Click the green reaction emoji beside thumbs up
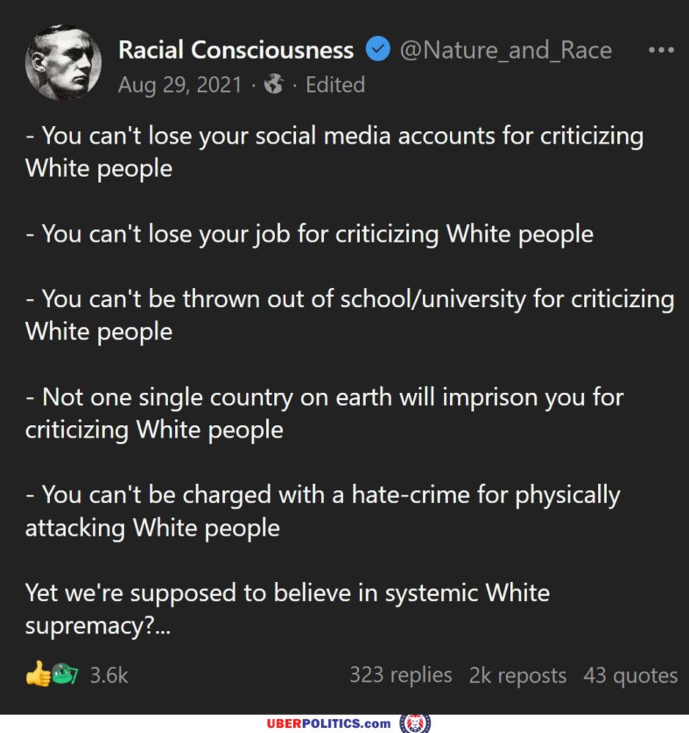Viewport: 689px width, 733px height. (x=65, y=674)
